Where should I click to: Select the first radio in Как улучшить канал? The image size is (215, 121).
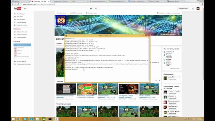(x=165, y=52)
